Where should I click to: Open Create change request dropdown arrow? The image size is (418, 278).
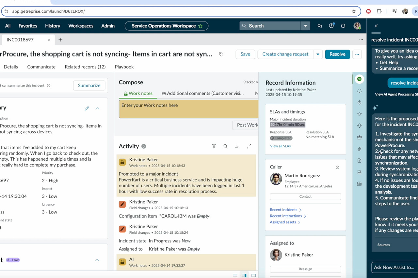coord(318,54)
